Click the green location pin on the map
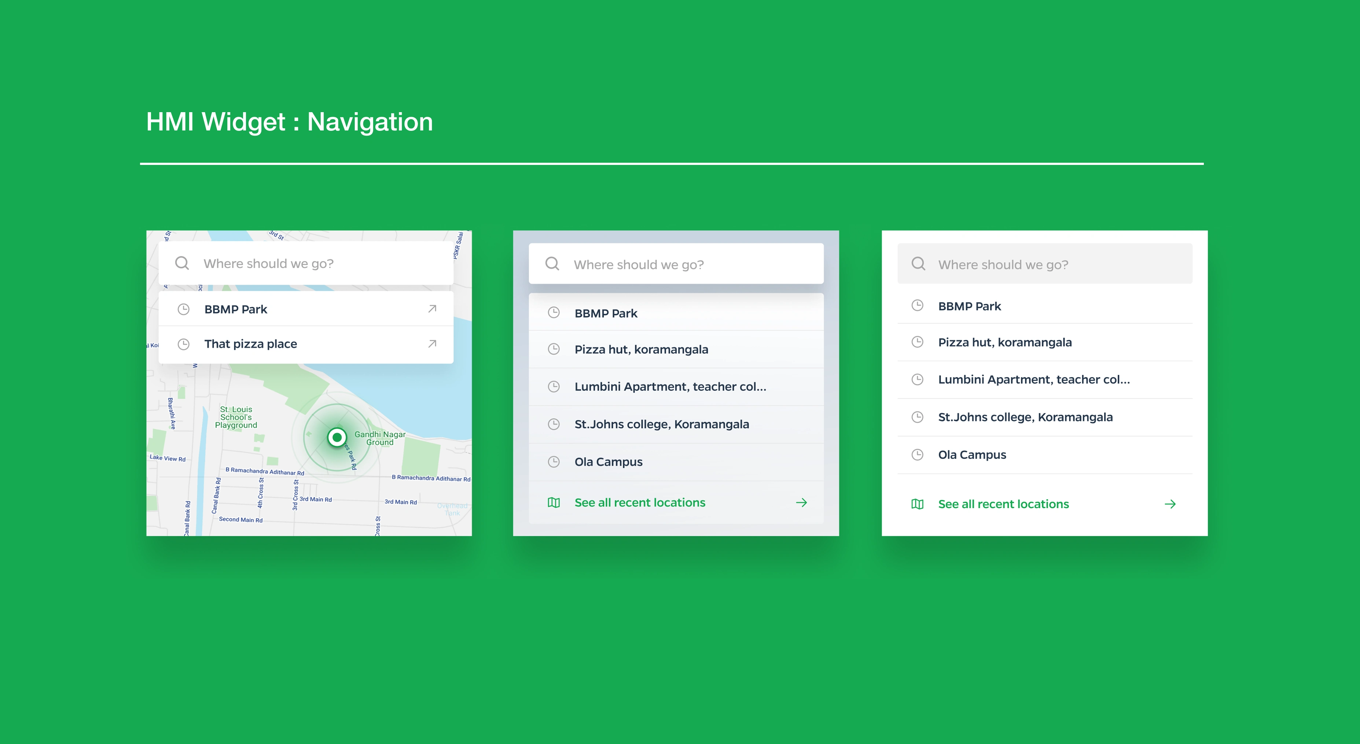 click(337, 438)
